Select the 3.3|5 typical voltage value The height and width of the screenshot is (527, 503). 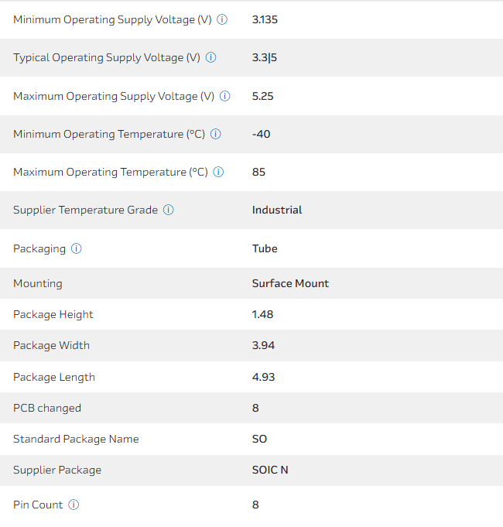coord(265,57)
